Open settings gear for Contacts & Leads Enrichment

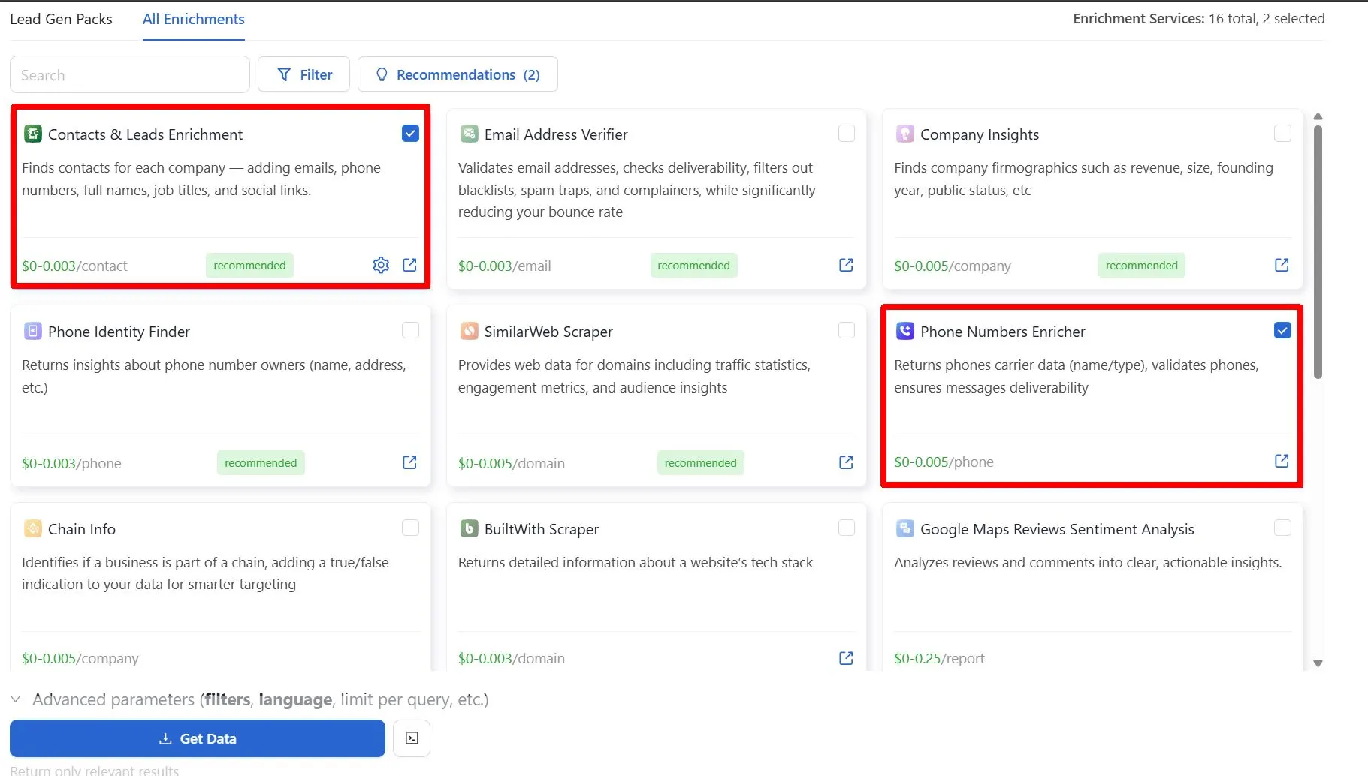coord(381,265)
